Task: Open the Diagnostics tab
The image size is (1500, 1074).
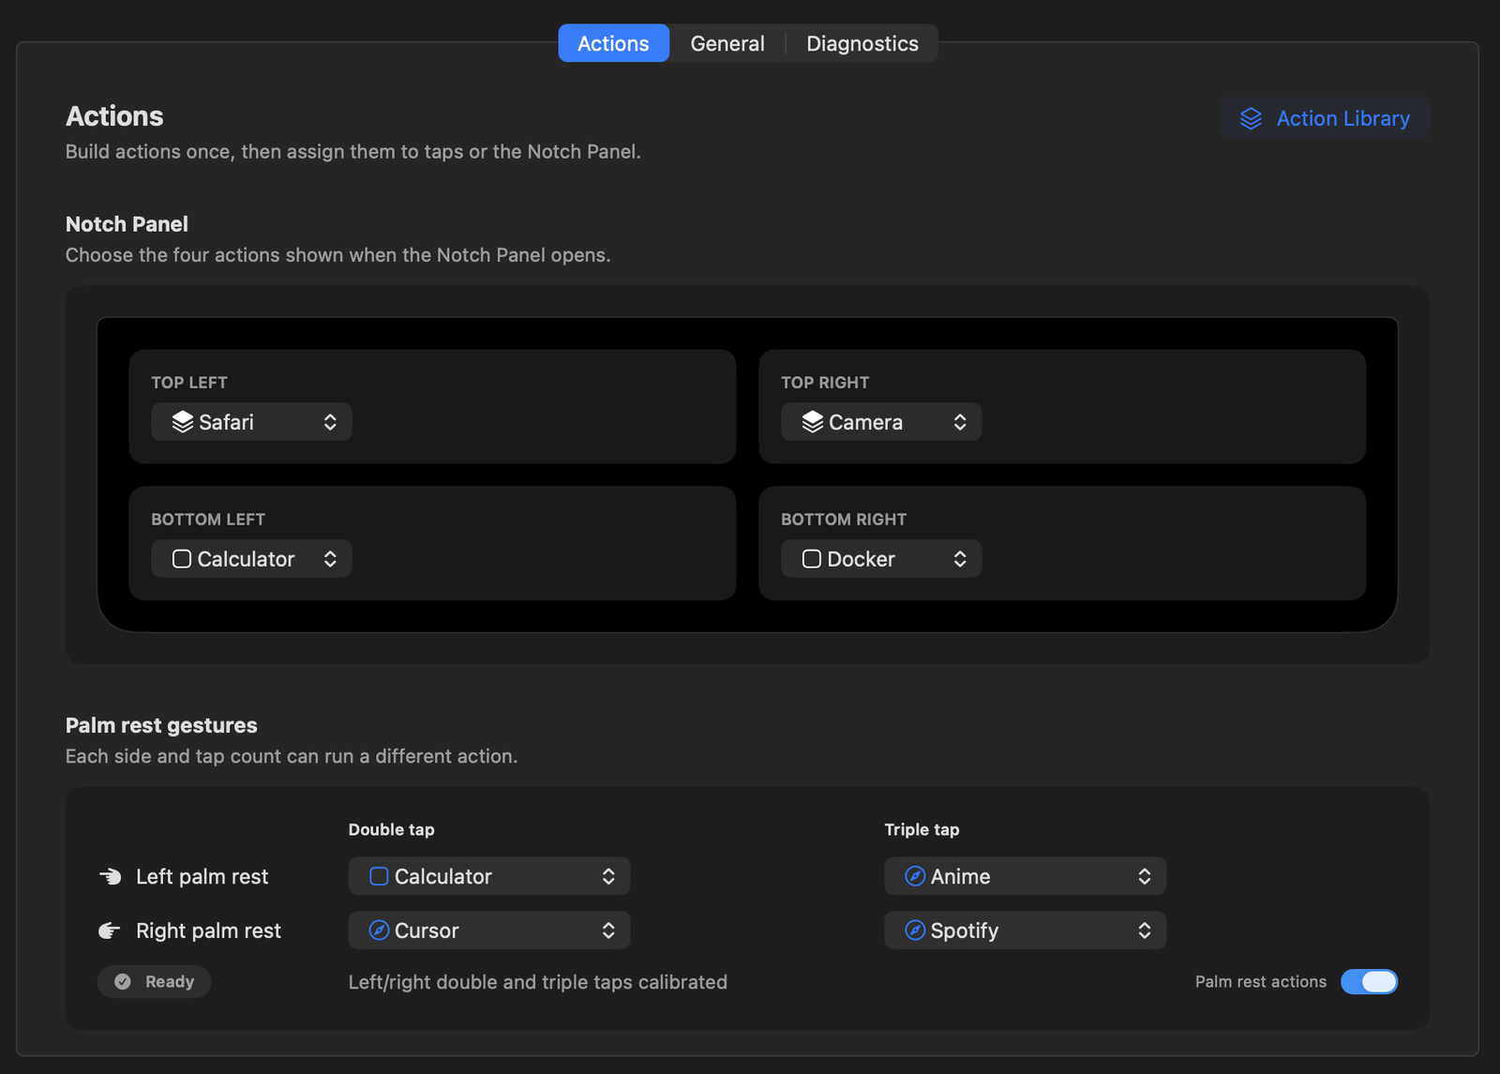Action: [862, 43]
